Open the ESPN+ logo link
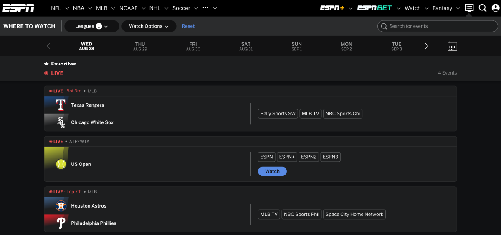The width and height of the screenshot is (501, 235). point(332,8)
